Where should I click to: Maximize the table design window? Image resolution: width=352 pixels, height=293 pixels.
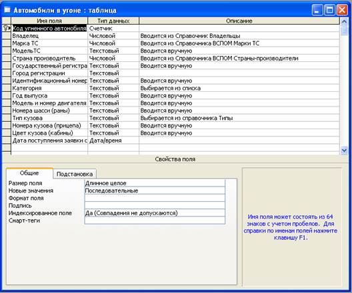329,10
